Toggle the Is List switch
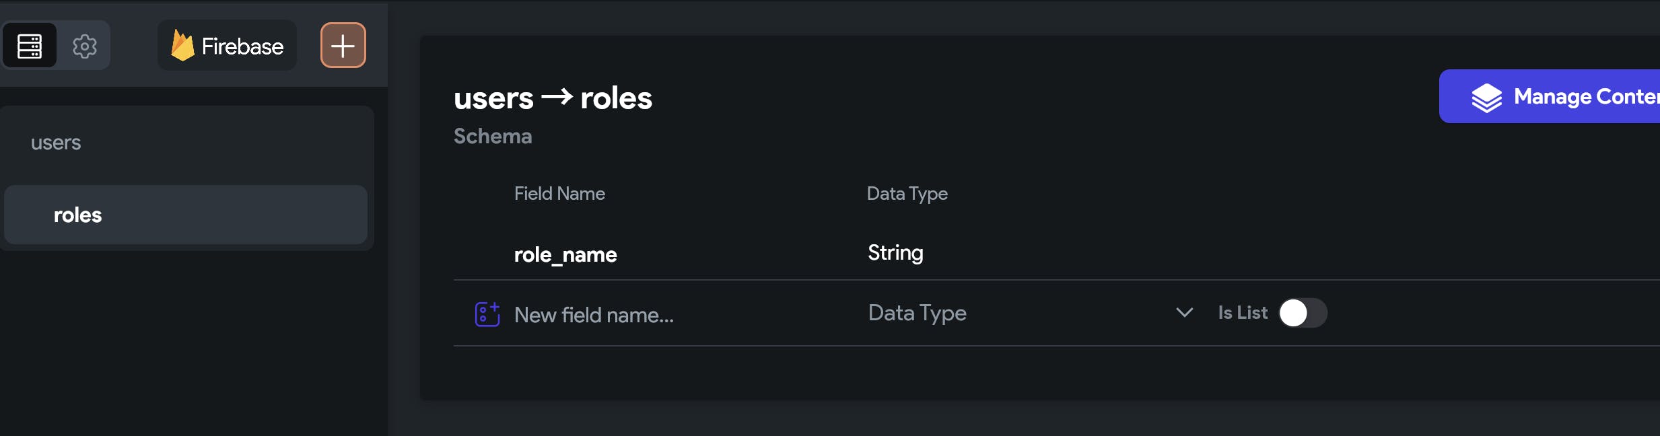 (x=1303, y=313)
